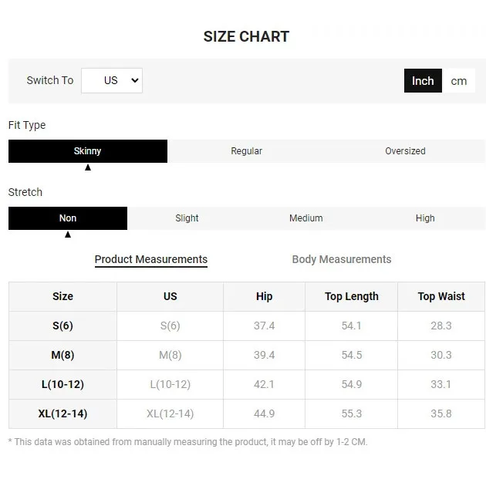This screenshot has width=486, height=486.
Task: Select the Skinny fit type
Action: (88, 151)
